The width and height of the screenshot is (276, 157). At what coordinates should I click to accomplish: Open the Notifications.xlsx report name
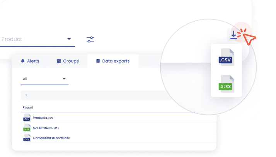[x=46, y=128]
